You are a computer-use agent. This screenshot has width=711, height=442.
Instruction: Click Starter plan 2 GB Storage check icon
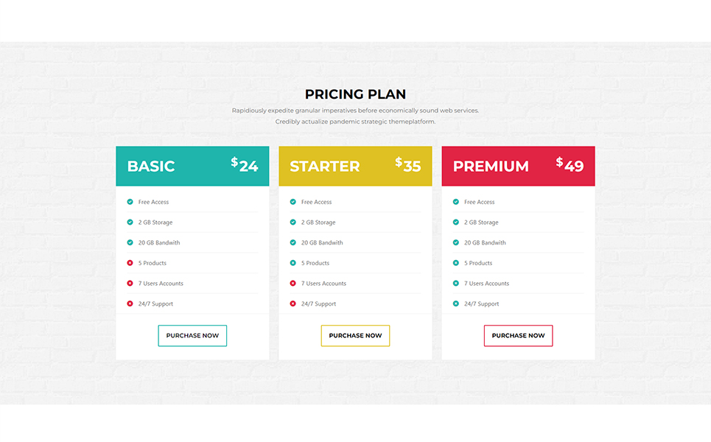coord(293,222)
